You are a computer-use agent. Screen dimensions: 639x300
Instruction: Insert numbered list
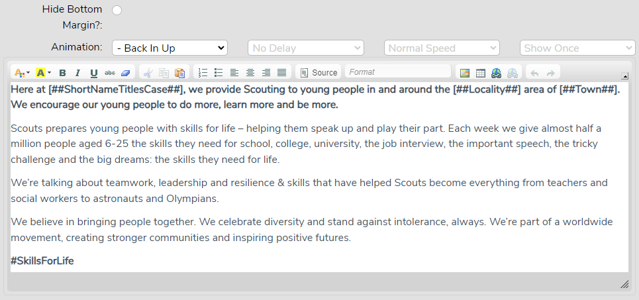pyautogui.click(x=203, y=73)
